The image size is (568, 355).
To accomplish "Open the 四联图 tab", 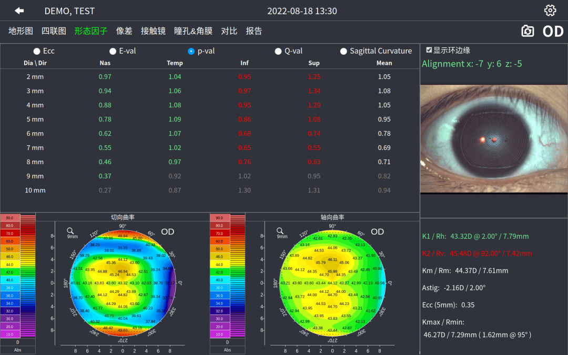I will click(54, 31).
